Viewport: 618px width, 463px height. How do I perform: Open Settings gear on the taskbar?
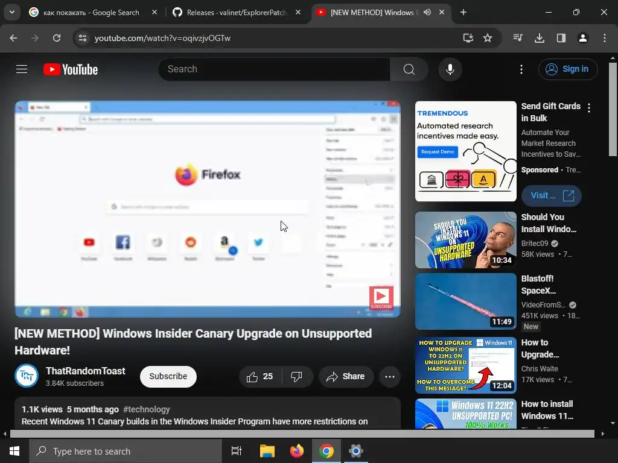click(356, 451)
